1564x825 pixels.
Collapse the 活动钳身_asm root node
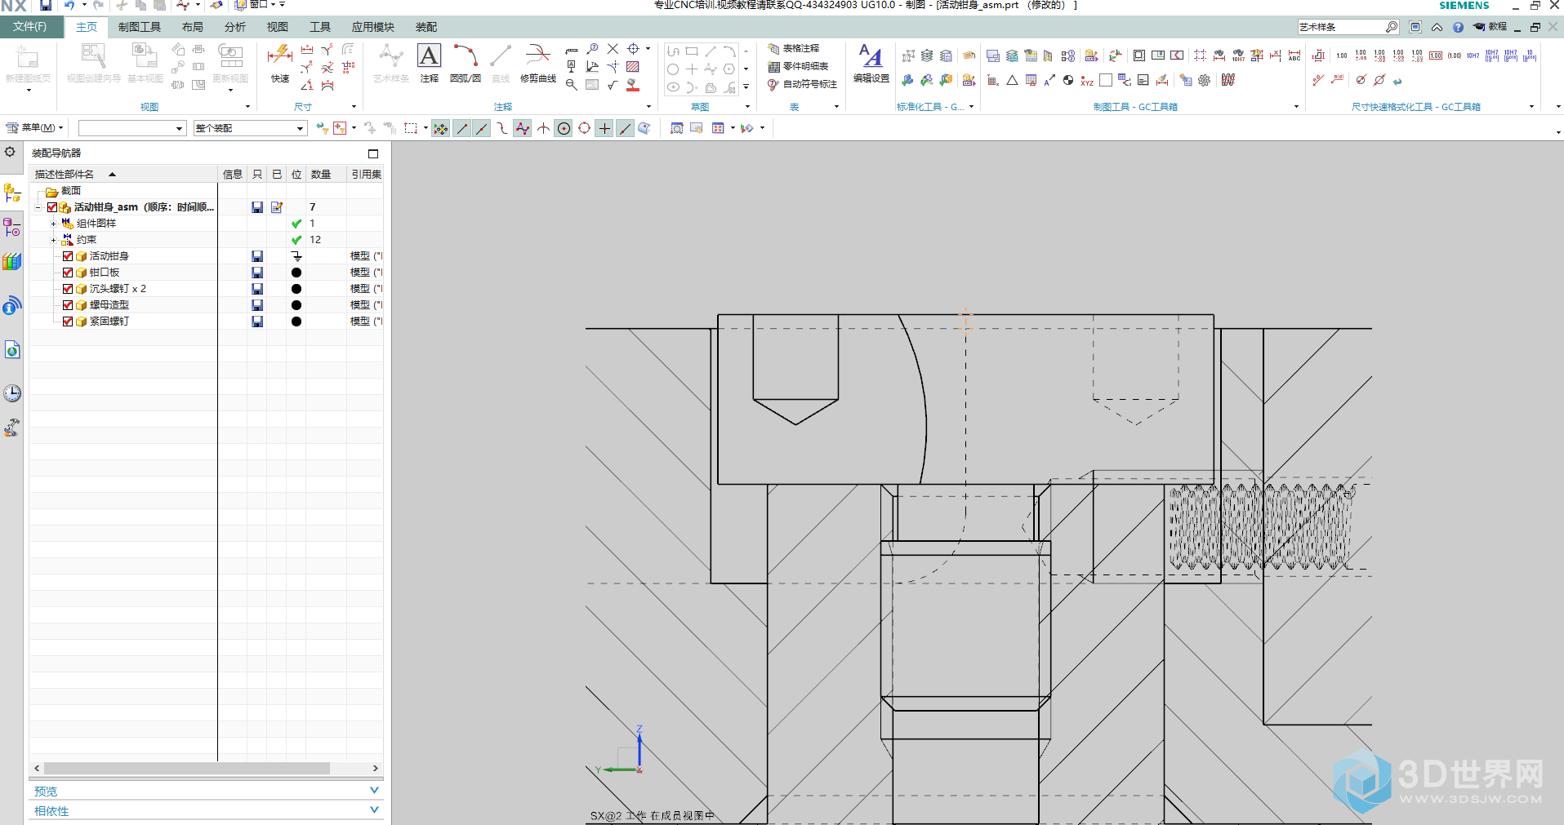38,207
